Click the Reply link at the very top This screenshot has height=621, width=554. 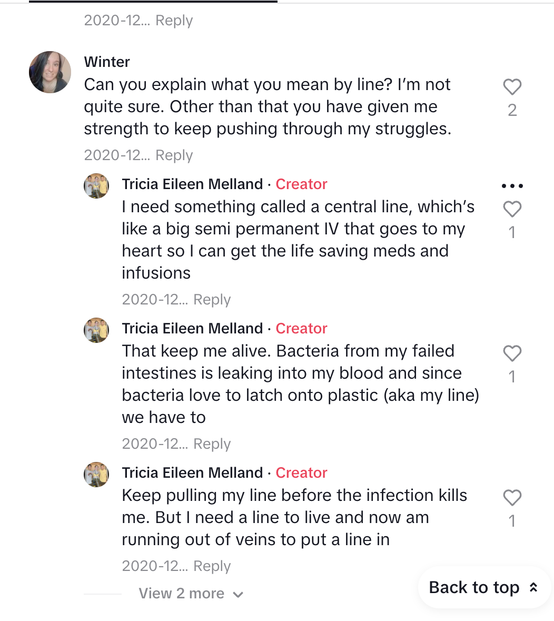pos(174,20)
